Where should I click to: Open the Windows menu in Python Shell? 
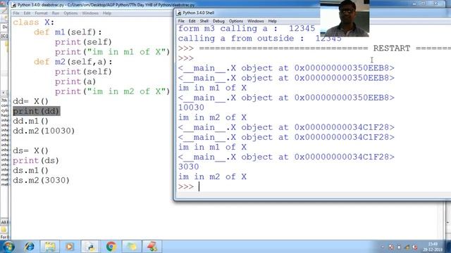pyautogui.click(x=255, y=21)
